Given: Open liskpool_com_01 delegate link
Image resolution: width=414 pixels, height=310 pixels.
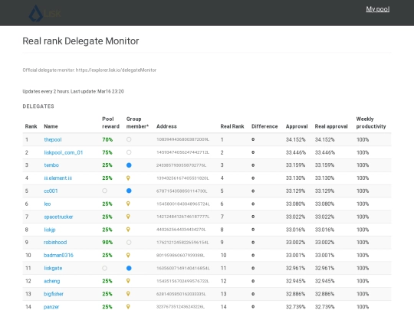Looking at the screenshot, I should [64, 152].
